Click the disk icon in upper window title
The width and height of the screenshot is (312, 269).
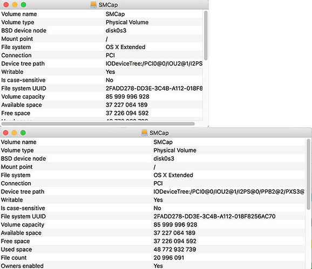[93, 5]
